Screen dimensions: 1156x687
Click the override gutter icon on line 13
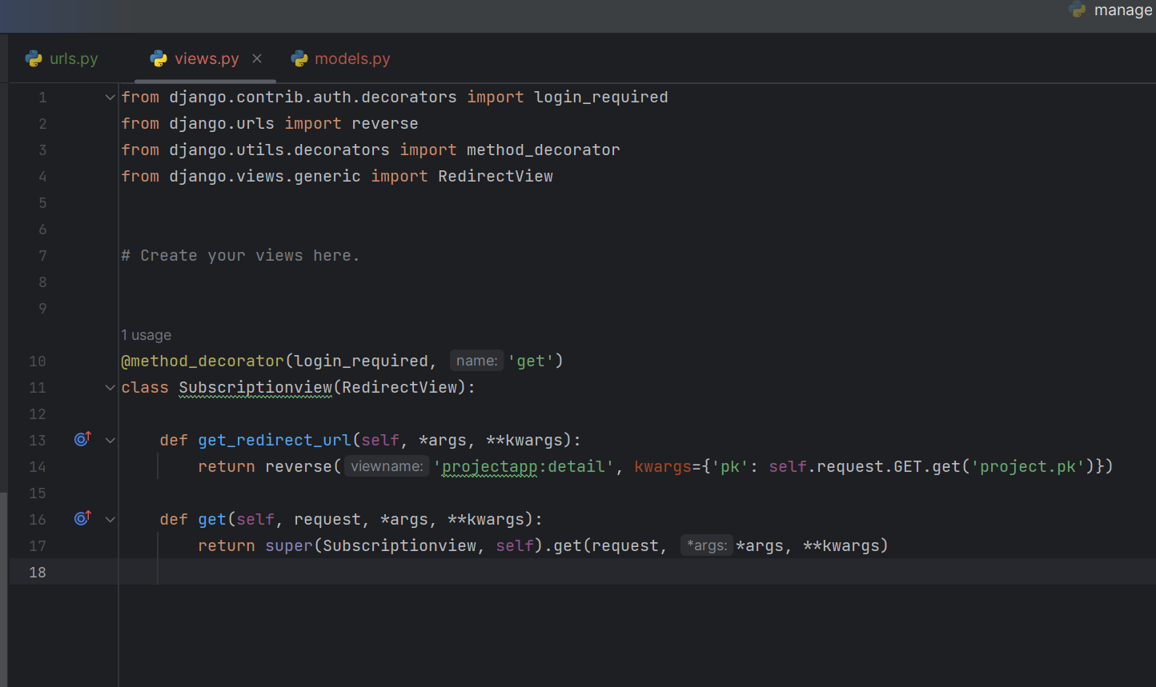coord(82,439)
